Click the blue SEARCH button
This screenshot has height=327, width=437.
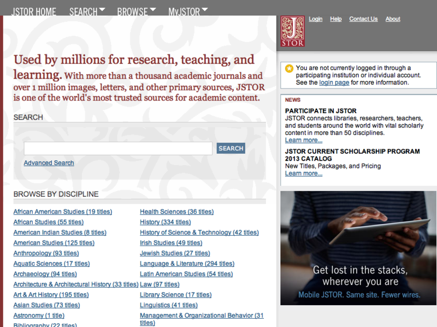(x=231, y=148)
